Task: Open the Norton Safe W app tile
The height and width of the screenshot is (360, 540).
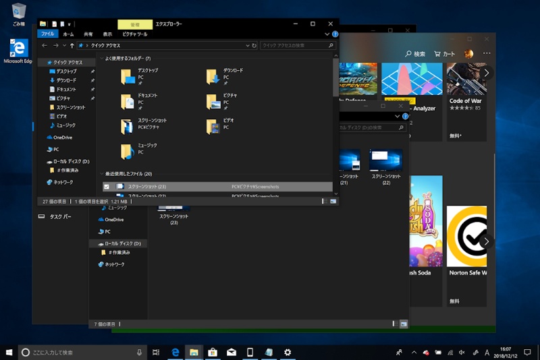Action: click(466, 256)
